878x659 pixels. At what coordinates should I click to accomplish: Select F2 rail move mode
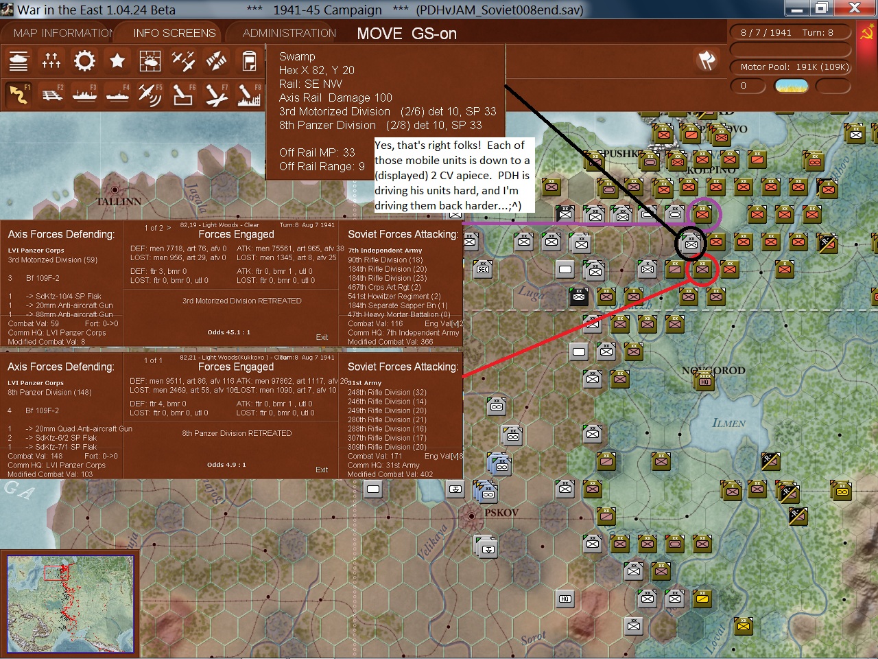(51, 95)
